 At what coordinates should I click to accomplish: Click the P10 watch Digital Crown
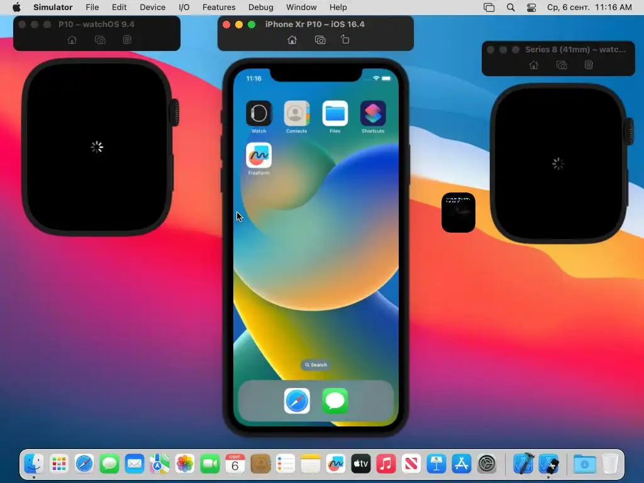175,112
